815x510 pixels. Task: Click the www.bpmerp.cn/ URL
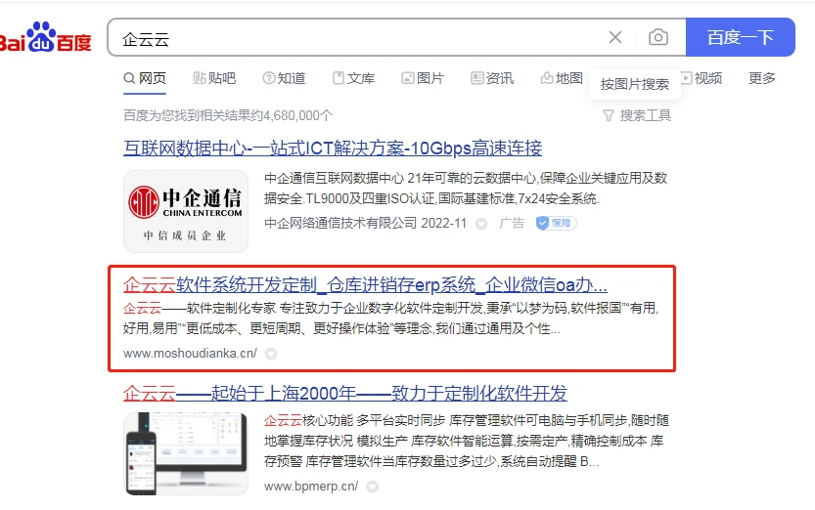pyautogui.click(x=311, y=487)
